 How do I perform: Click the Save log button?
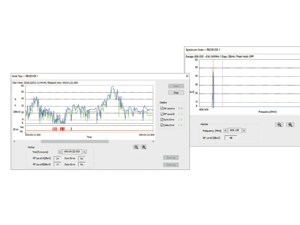tap(171, 158)
